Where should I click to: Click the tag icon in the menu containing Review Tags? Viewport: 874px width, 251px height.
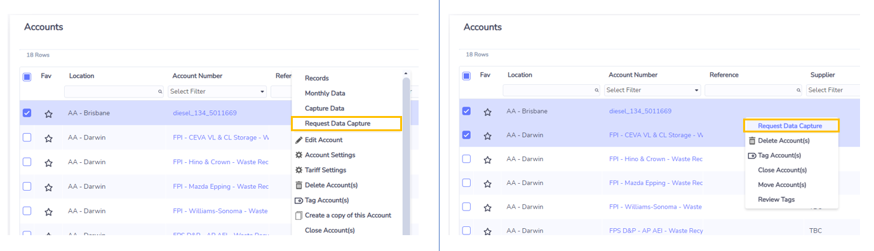752,155
